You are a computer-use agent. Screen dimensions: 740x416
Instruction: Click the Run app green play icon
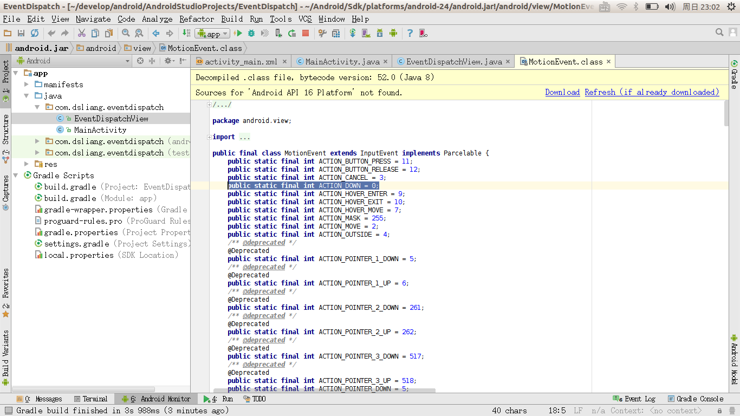pos(238,34)
